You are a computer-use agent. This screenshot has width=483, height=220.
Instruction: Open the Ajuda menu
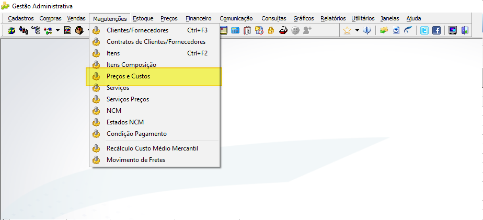pyautogui.click(x=413, y=18)
